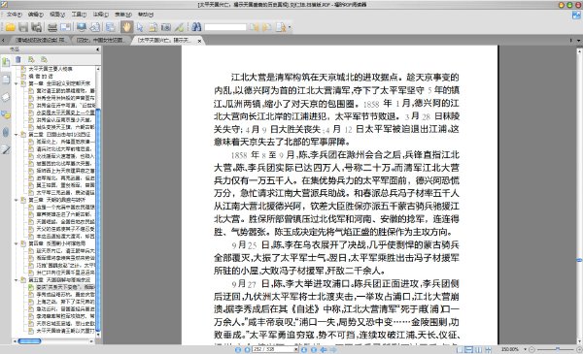This screenshot has width=583, height=354.
Task: Click the 150.00% zoom value
Action: tap(510, 349)
